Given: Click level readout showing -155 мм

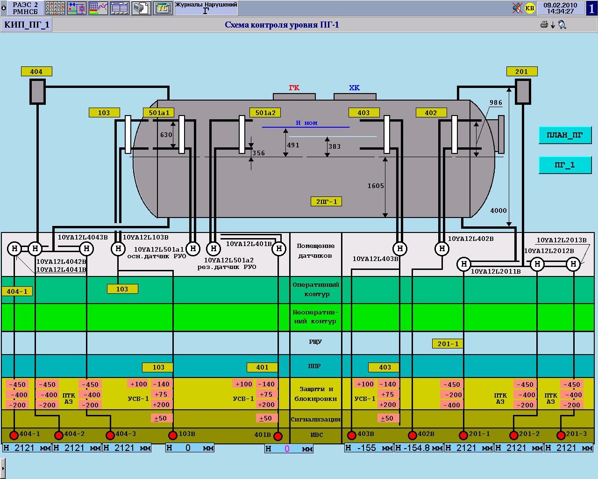Looking at the screenshot, I should pos(369,448).
